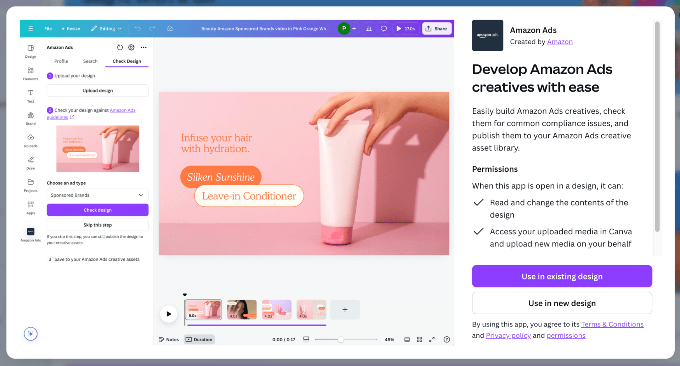Open the Uploads panel
The height and width of the screenshot is (366, 680).
pyautogui.click(x=31, y=141)
